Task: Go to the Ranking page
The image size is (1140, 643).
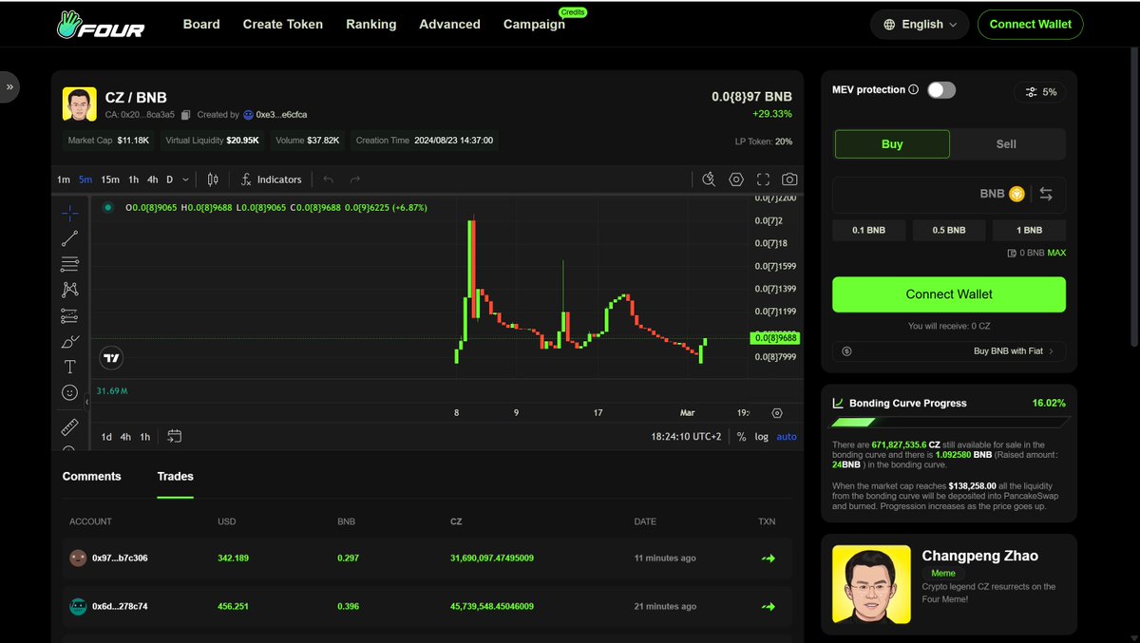Action: 371,24
